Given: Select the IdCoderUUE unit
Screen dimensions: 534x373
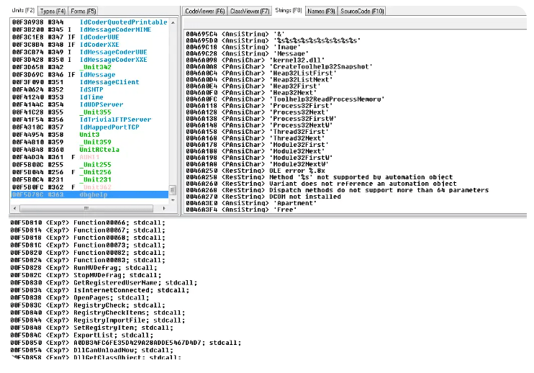Looking at the screenshot, I should click(90, 37).
